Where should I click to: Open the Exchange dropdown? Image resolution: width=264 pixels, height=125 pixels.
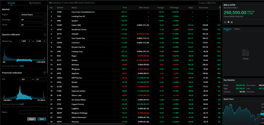[x=33, y=20]
